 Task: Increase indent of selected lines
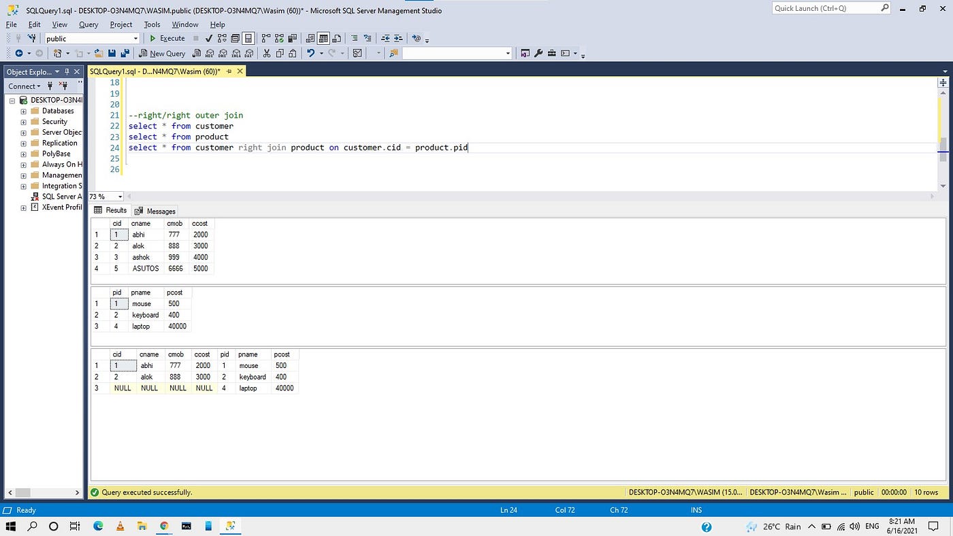398,38
